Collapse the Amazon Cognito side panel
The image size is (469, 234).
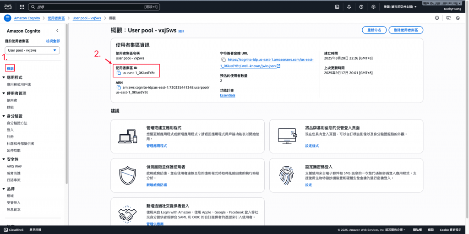coord(57,31)
